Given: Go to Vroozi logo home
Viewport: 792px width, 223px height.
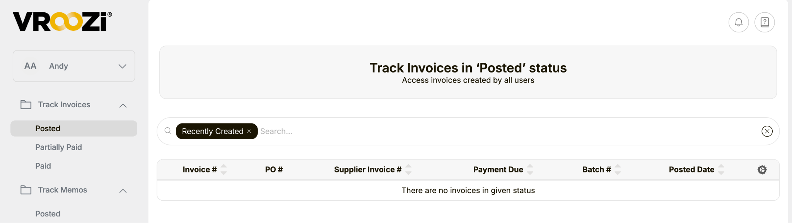Looking at the screenshot, I should click(62, 21).
